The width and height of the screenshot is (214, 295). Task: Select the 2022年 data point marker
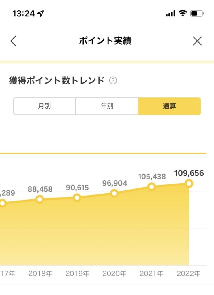tap(189, 183)
